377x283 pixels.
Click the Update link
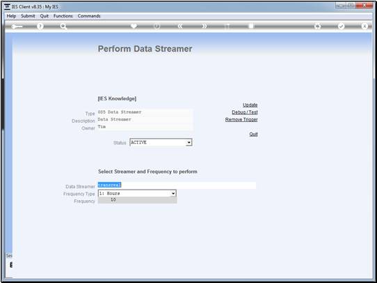click(x=250, y=105)
